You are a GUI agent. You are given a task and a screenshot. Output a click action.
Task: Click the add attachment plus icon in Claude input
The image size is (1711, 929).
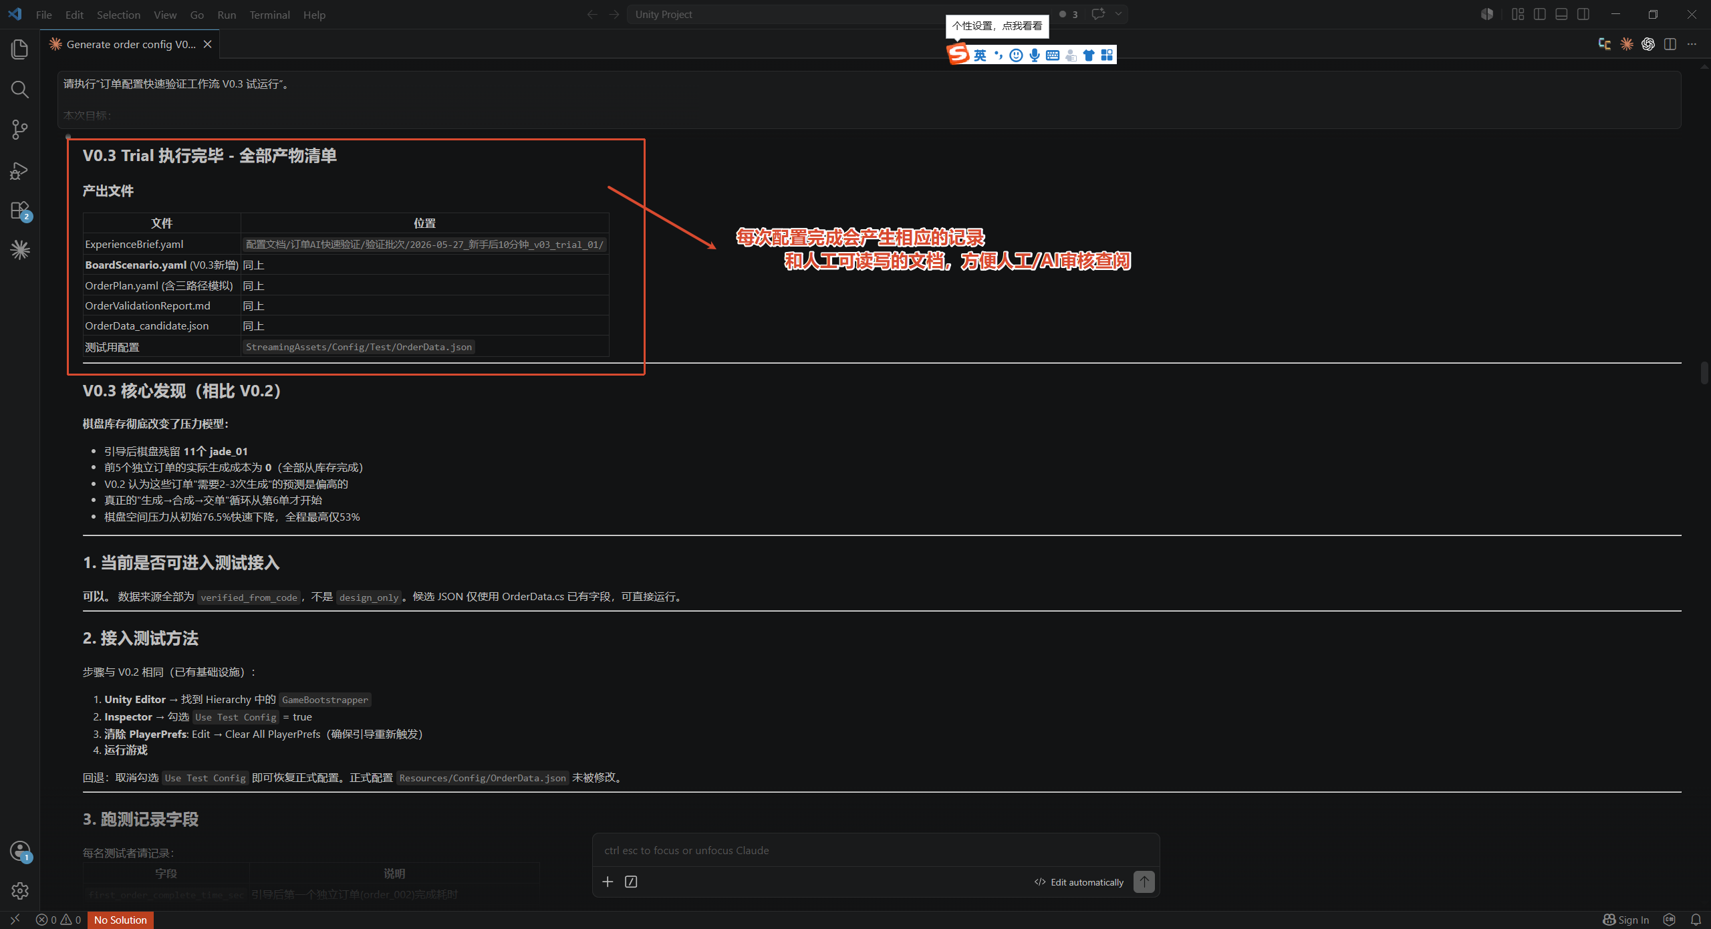tap(608, 882)
